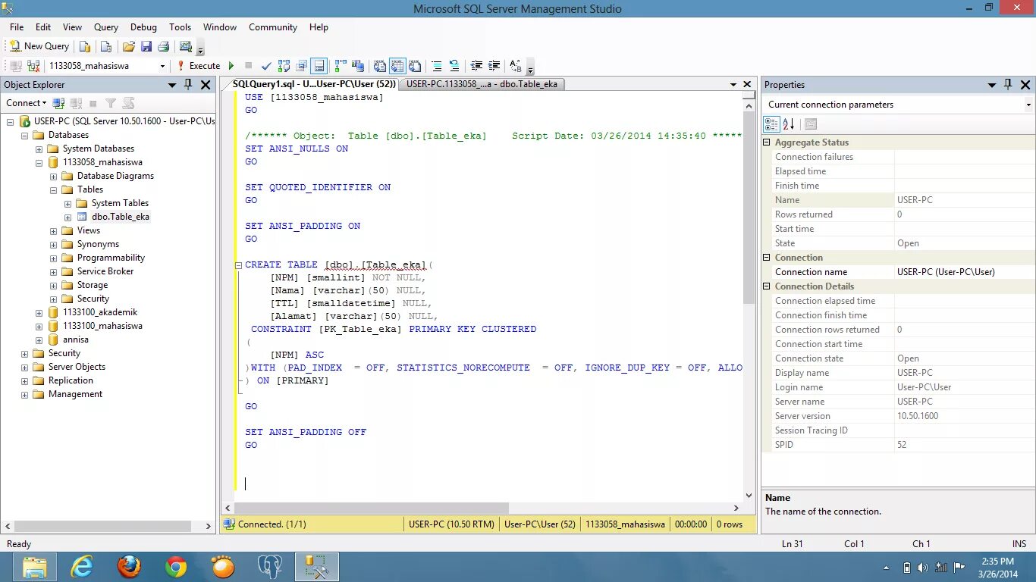Collapse the Tables node in tree

coord(53,190)
